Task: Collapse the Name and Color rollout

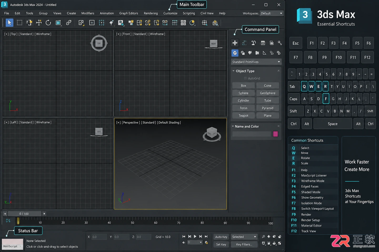Action: tap(233, 126)
